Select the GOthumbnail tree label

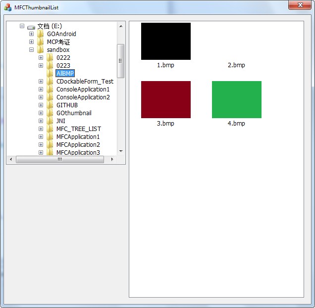pyautogui.click(x=74, y=113)
